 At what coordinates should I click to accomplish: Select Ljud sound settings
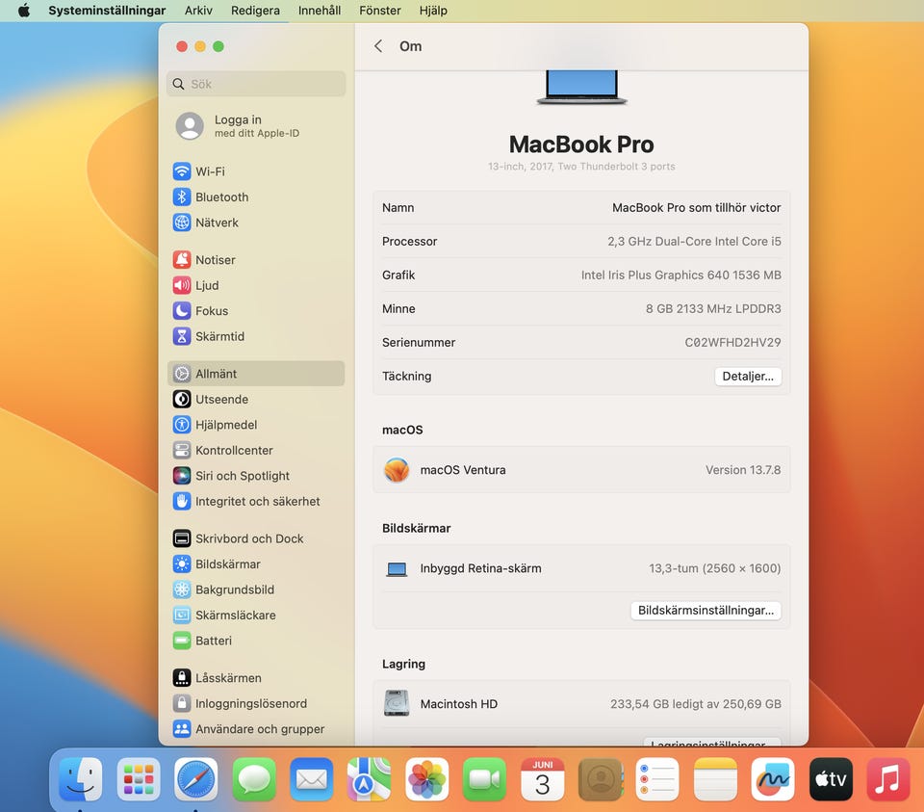256,285
